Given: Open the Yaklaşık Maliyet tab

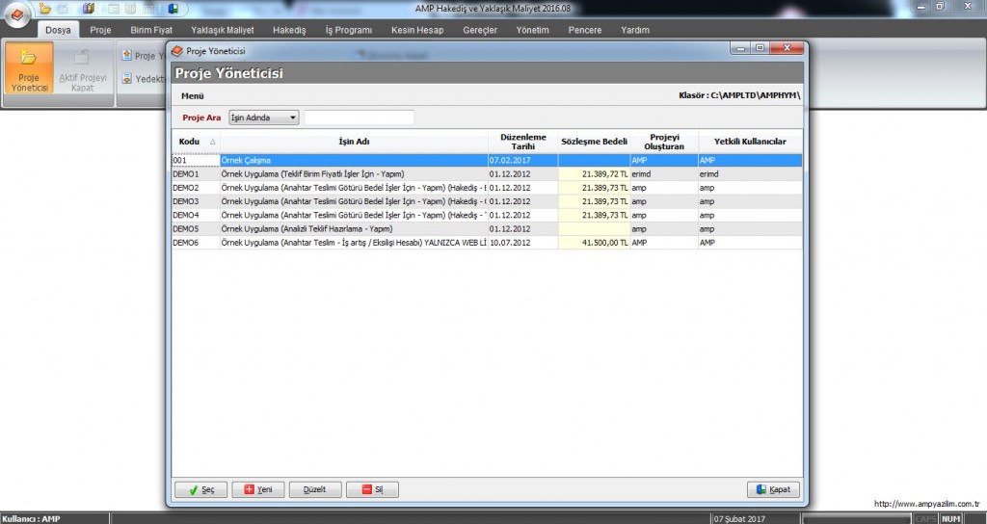Looking at the screenshot, I should (x=223, y=30).
